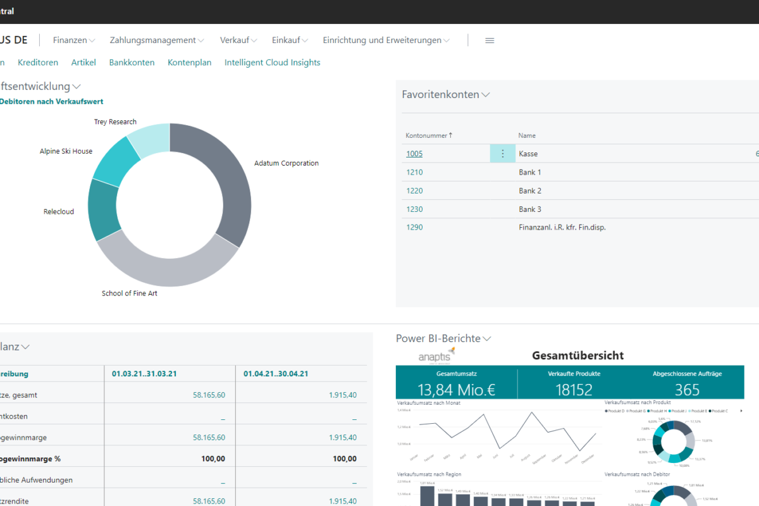
Task: Click period header 01.03.21..31.03.21
Action: click(x=144, y=374)
